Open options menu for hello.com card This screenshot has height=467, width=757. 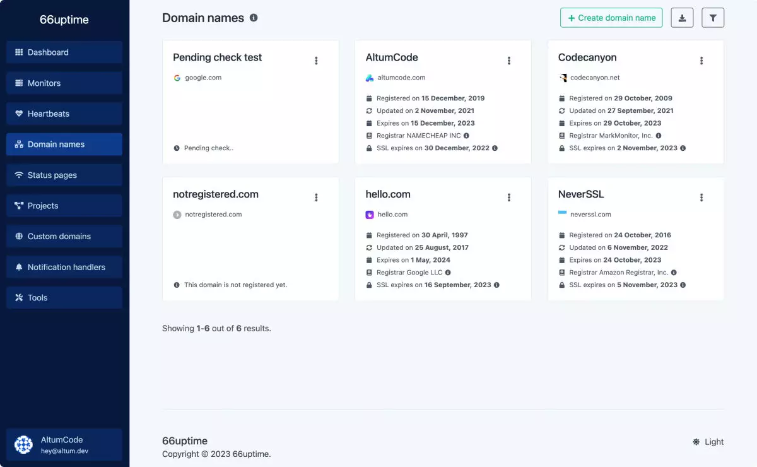click(509, 198)
